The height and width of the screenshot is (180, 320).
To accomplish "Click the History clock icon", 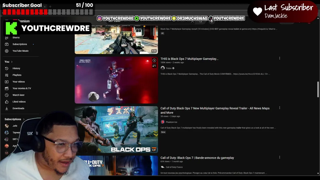I will (x=7, y=68).
